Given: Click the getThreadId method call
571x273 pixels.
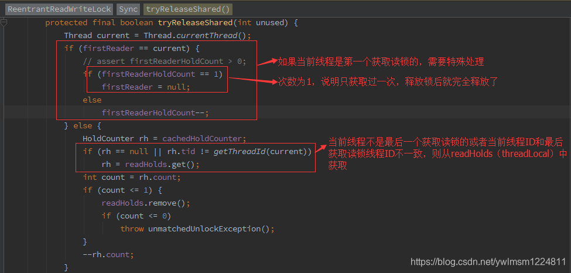Looking at the screenshot, I should coord(240,152).
